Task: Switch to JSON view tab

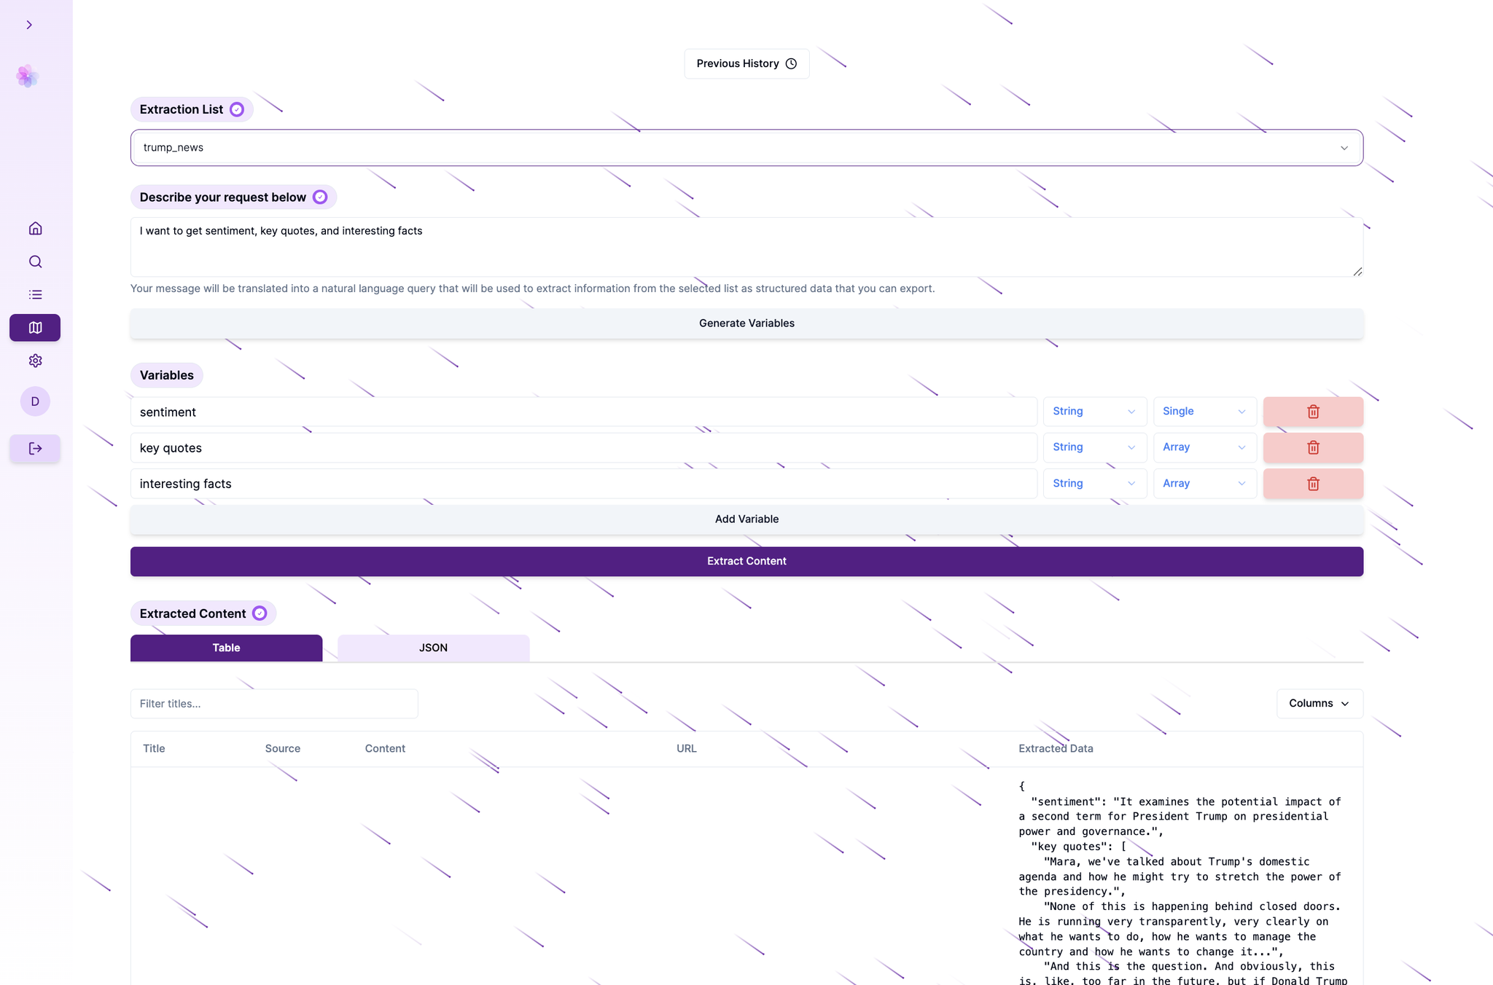Action: pos(432,648)
